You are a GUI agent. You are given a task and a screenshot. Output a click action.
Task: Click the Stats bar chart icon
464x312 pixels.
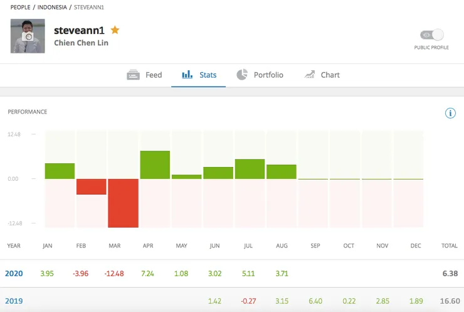[x=187, y=75]
